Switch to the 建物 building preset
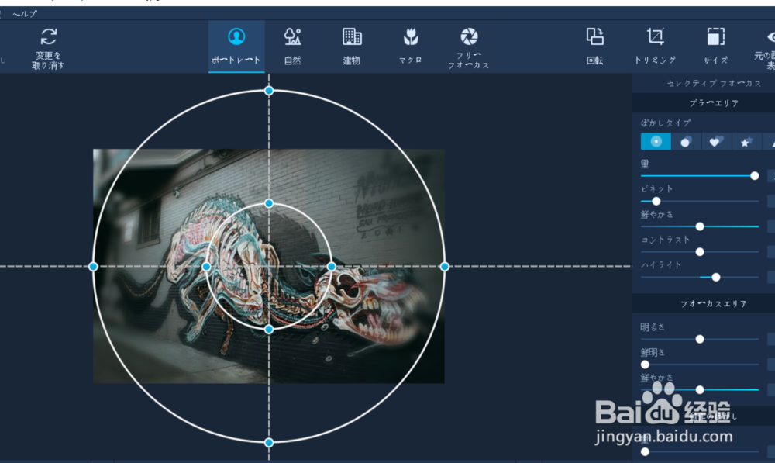 352,47
